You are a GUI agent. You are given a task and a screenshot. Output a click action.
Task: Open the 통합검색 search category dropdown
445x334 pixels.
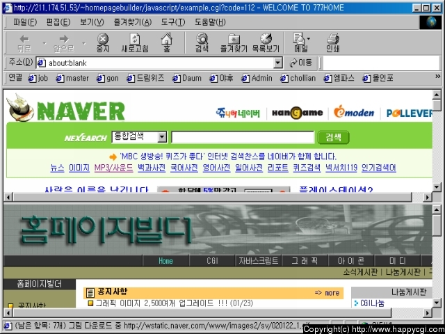coord(162,137)
